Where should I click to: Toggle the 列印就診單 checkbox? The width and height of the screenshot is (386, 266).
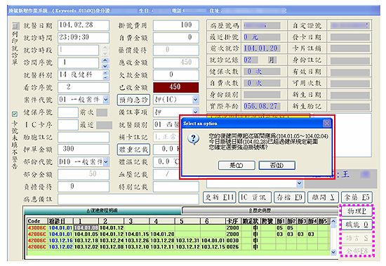tap(15, 25)
